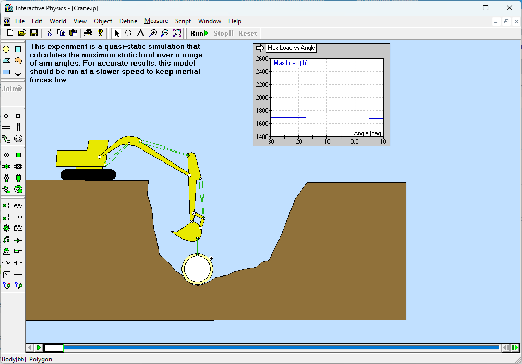Click the Zoom In magnifier
522x364 pixels.
pyautogui.click(x=152, y=33)
